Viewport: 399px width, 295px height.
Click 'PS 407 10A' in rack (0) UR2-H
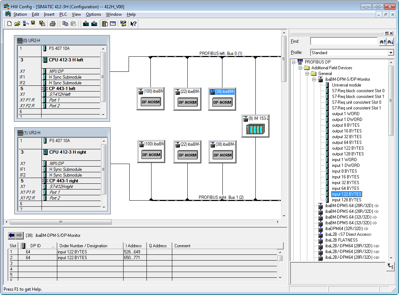point(59,48)
